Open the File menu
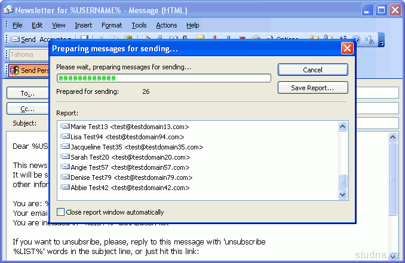The height and width of the screenshot is (263, 405). [17, 25]
